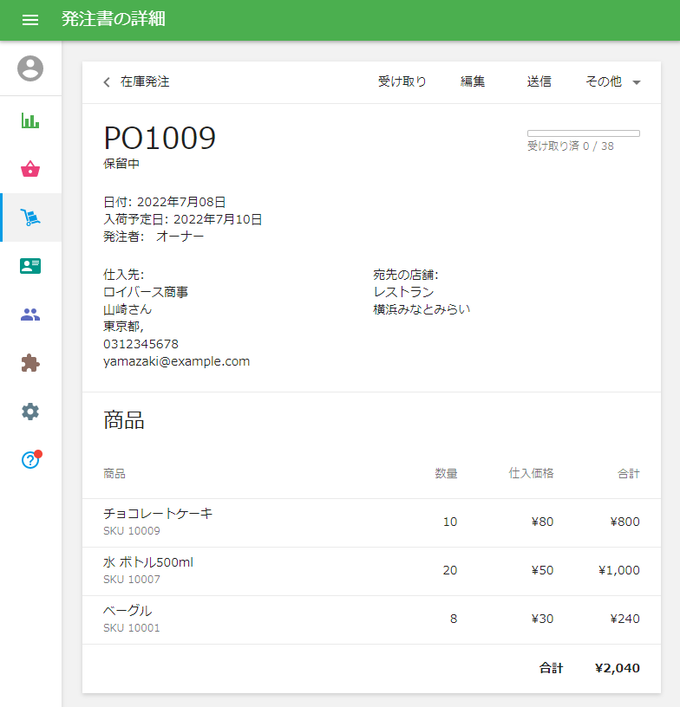Click the user profile avatar icon

[x=30, y=69]
